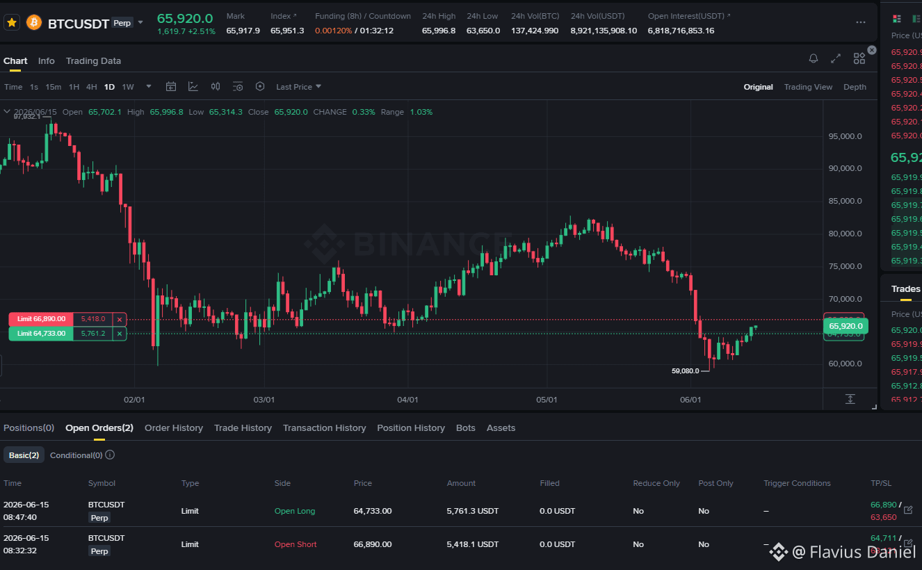Viewport: 922px width, 570px height.
Task: Click the 64,733.00 order price cell
Action: 373,511
